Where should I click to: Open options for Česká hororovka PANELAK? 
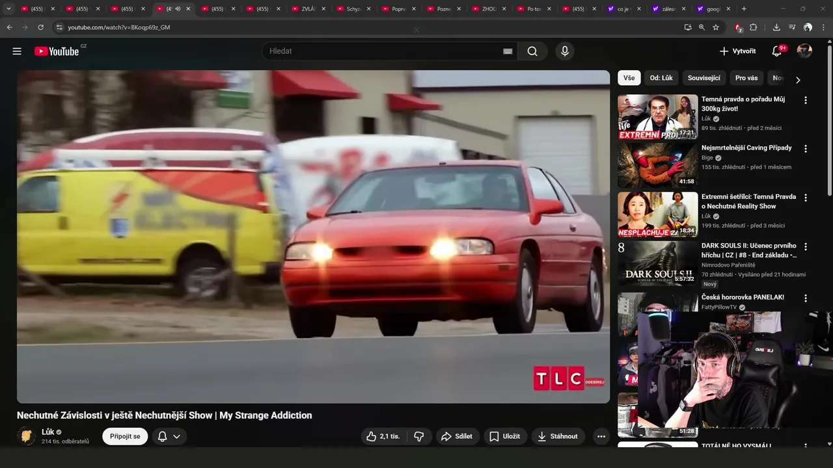point(806,298)
